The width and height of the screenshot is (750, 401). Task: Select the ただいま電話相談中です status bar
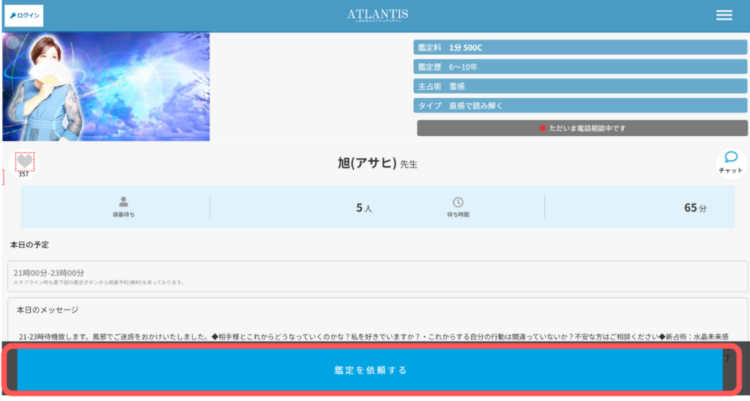[x=582, y=128]
